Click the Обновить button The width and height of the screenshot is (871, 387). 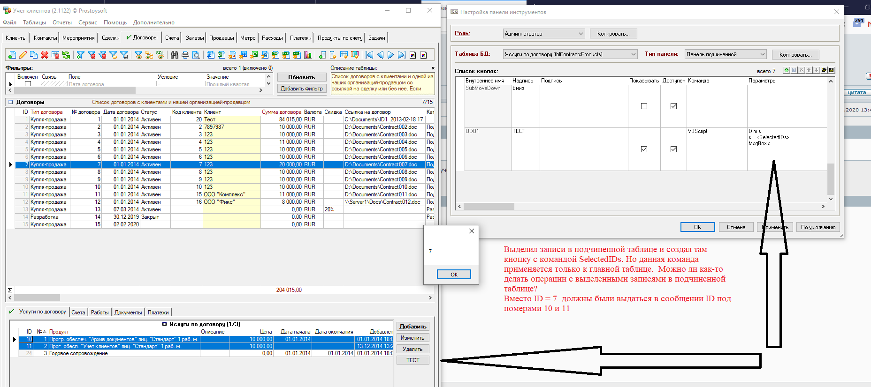pyautogui.click(x=301, y=77)
